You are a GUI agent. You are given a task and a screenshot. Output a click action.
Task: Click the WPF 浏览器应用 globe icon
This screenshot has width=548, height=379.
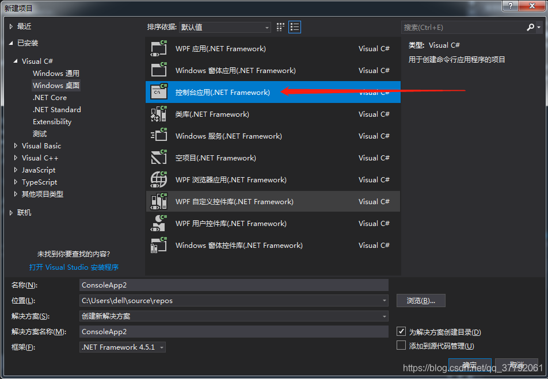[159, 179]
